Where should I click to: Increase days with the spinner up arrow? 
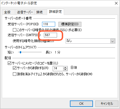(65, 67)
